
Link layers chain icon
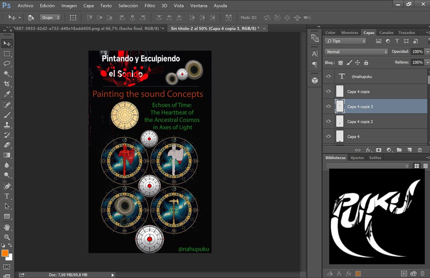[x=358, y=150]
